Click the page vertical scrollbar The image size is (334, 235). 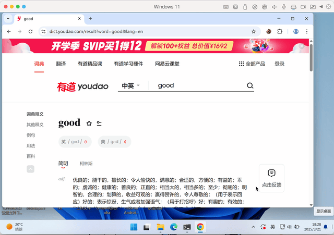pos(311,58)
